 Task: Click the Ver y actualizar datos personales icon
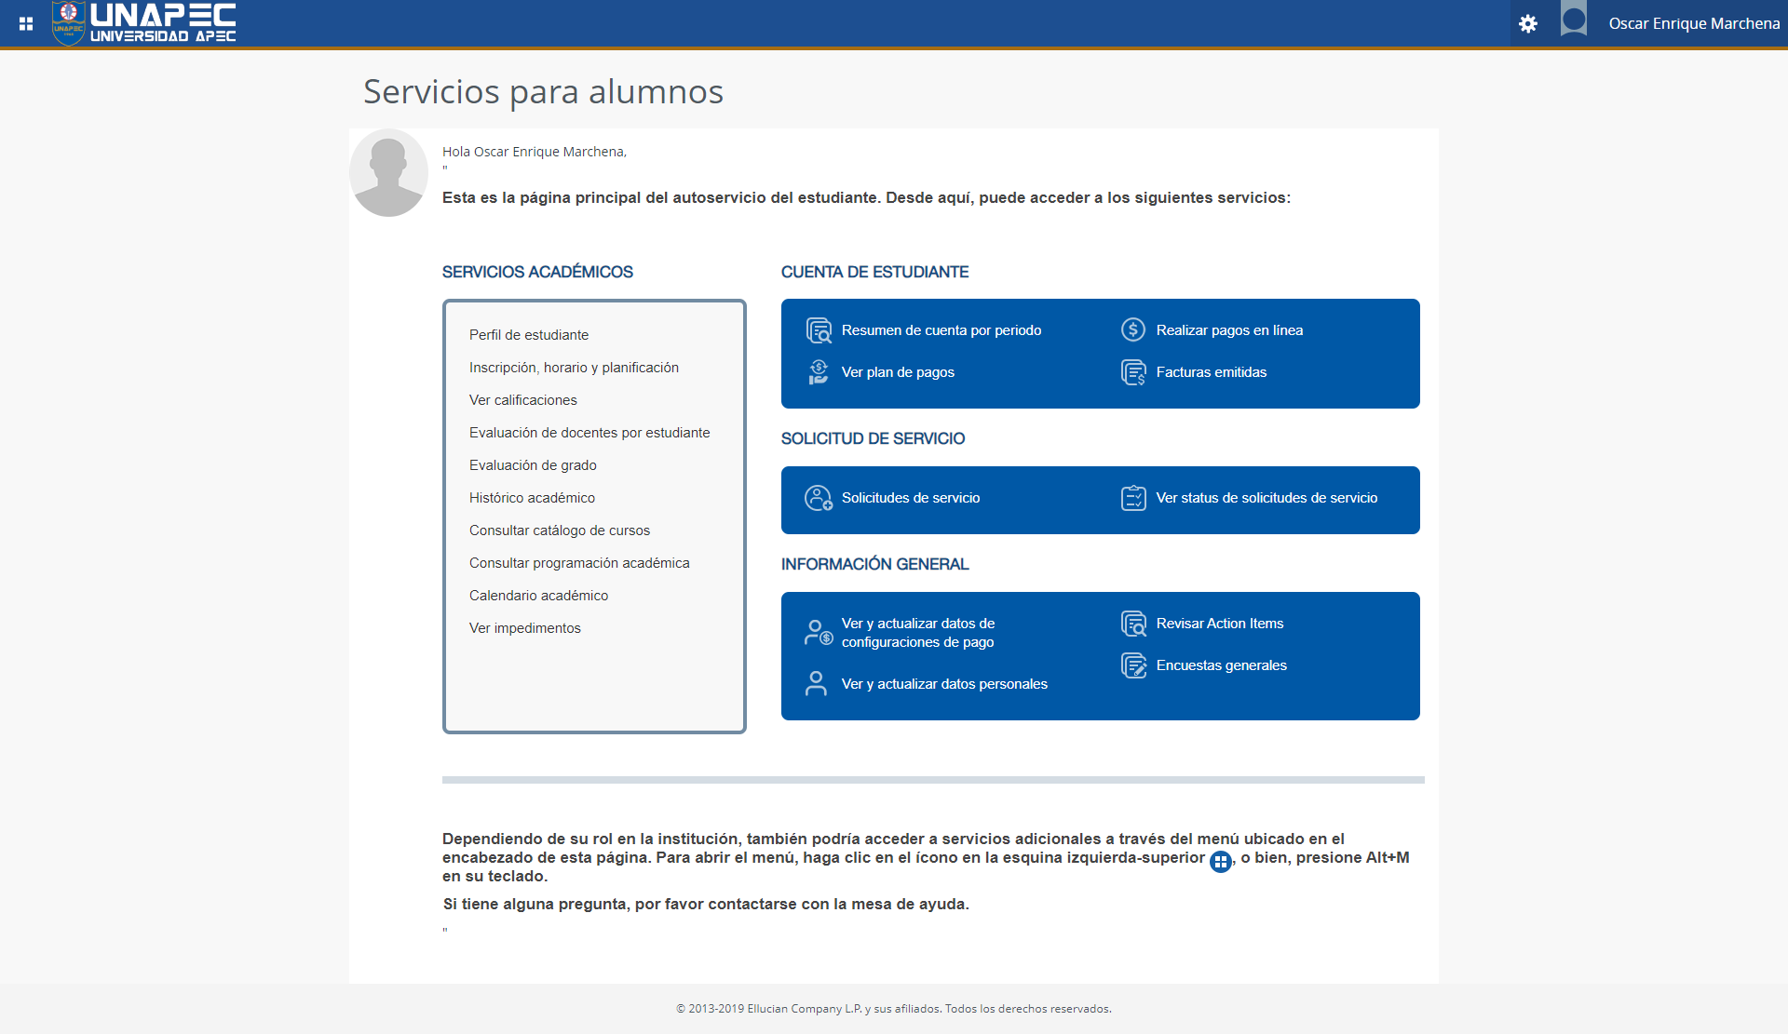coord(816,684)
